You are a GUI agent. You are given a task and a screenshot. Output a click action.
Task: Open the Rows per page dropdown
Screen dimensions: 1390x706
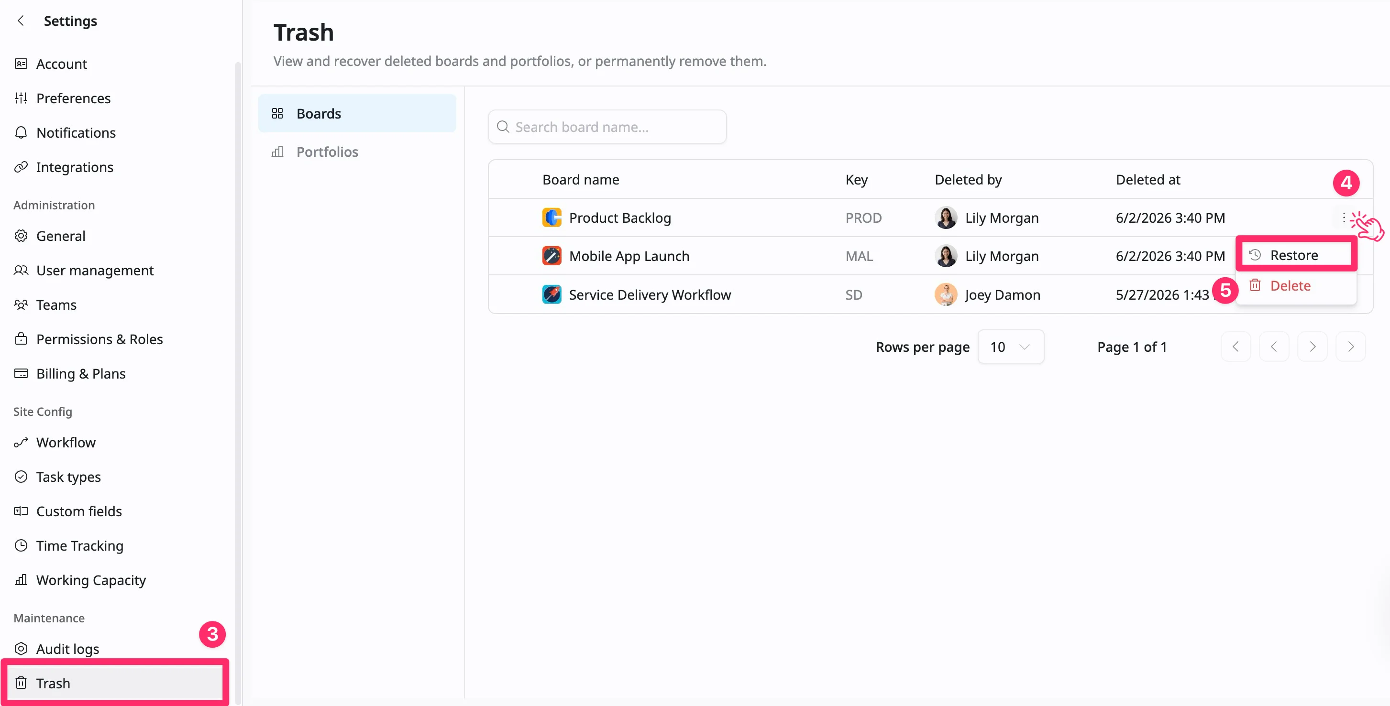(x=1011, y=347)
